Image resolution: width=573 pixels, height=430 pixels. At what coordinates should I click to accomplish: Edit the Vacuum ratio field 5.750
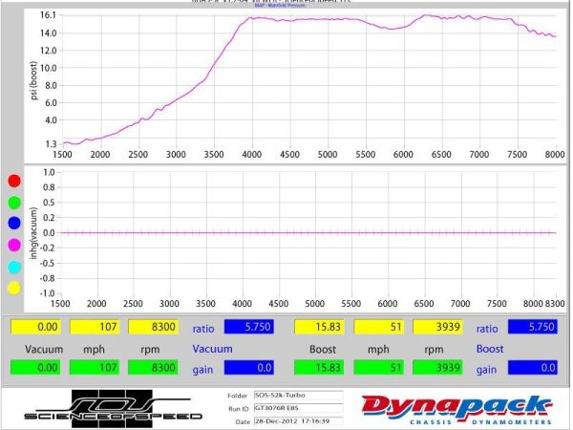point(249,327)
